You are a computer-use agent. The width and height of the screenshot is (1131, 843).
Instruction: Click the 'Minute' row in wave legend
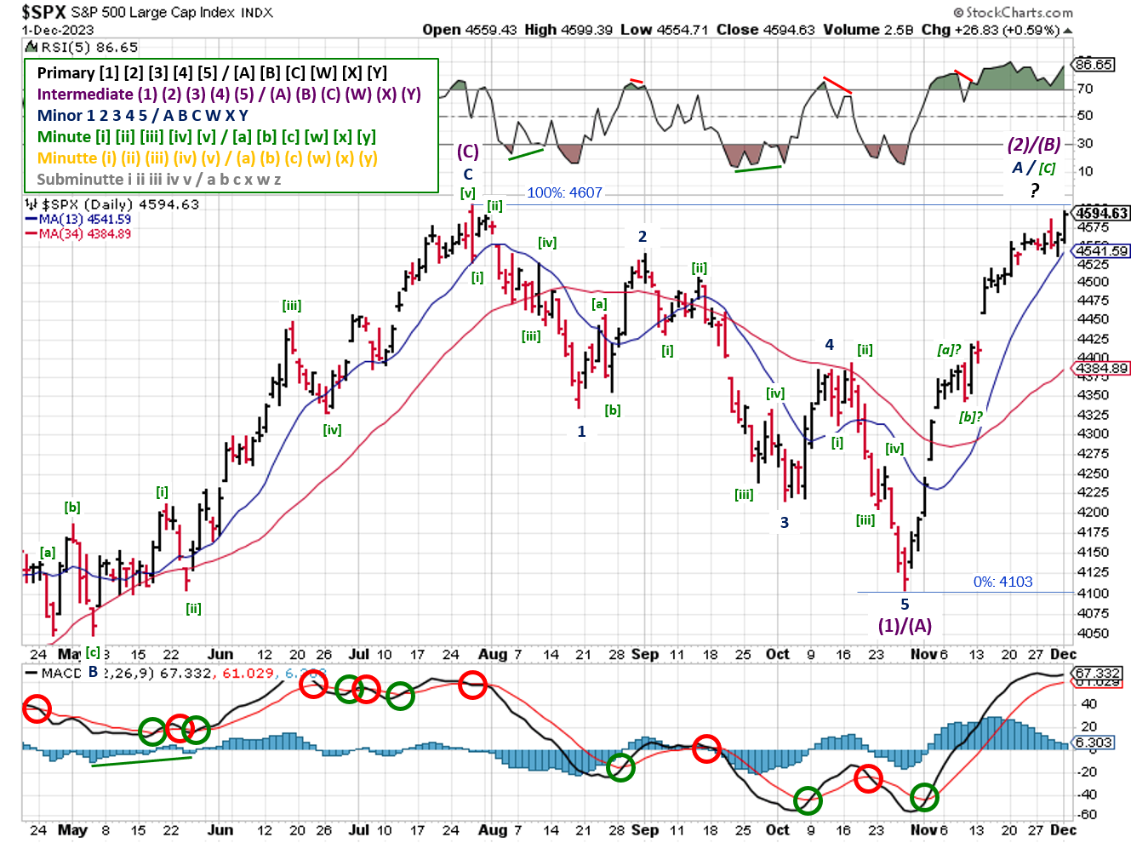pos(207,137)
